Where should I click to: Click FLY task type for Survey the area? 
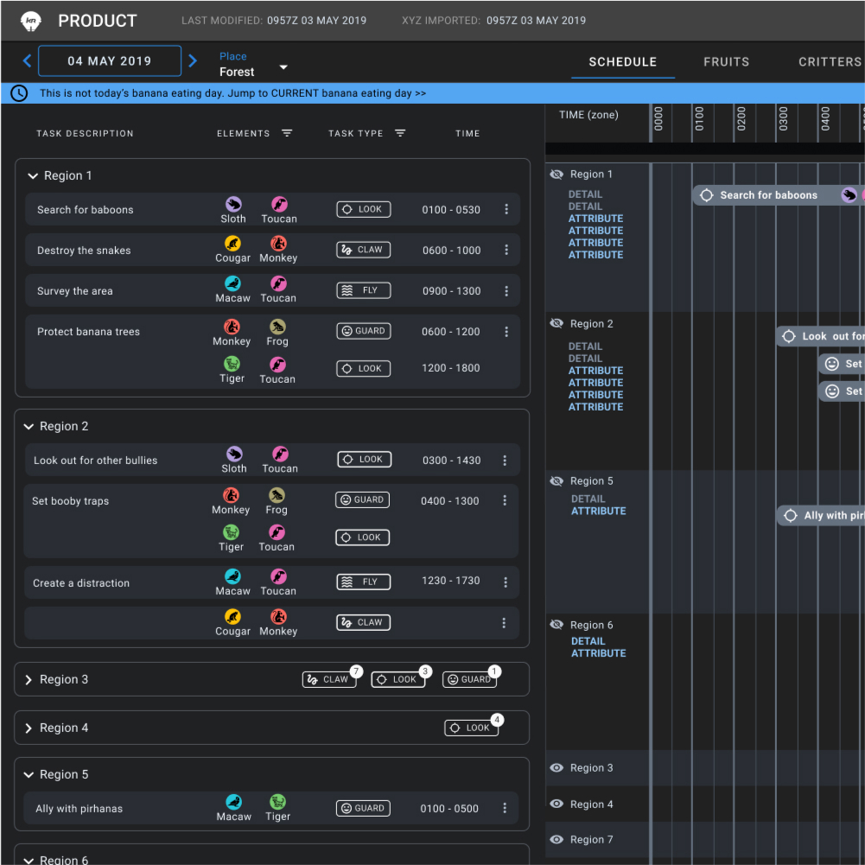tap(364, 290)
